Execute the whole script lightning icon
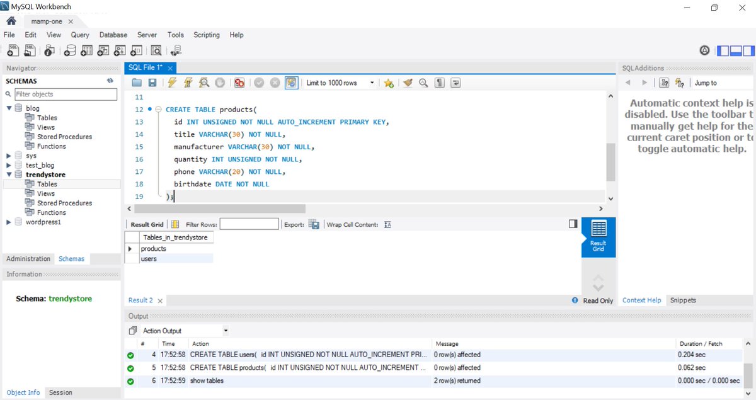Image resolution: width=756 pixels, height=400 pixels. tap(172, 83)
